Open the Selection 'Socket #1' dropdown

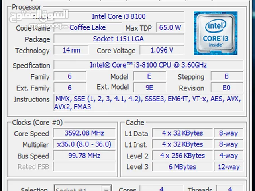click(x=83, y=188)
